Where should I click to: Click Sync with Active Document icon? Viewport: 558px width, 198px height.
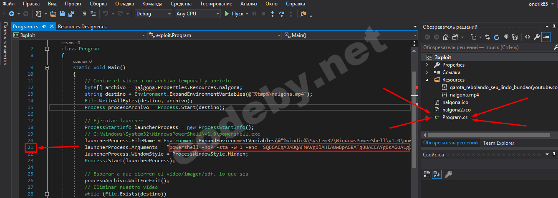click(487, 37)
